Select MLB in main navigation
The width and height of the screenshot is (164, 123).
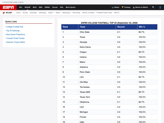click(x=35, y=7)
